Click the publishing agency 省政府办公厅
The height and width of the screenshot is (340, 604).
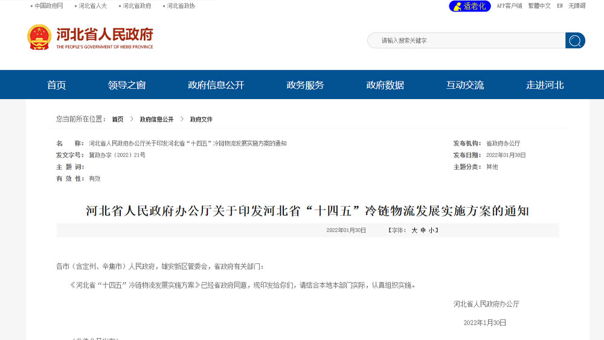point(503,143)
